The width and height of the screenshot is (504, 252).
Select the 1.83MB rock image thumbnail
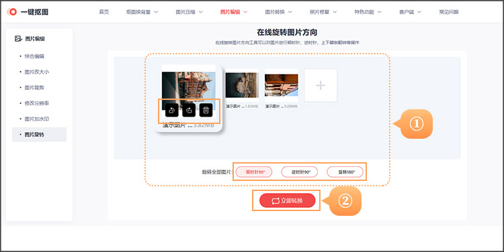242,85
